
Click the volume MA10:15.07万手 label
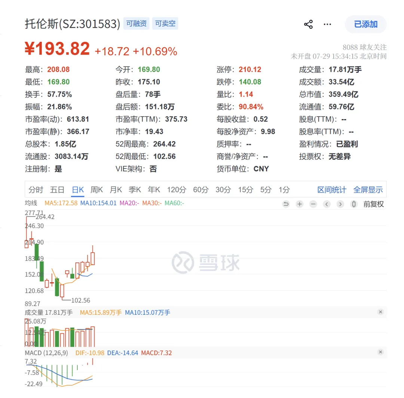(x=148, y=313)
